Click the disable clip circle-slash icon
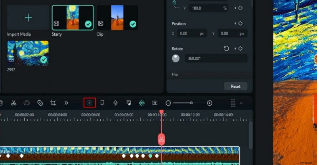The height and width of the screenshot is (165, 317). tap(40, 103)
